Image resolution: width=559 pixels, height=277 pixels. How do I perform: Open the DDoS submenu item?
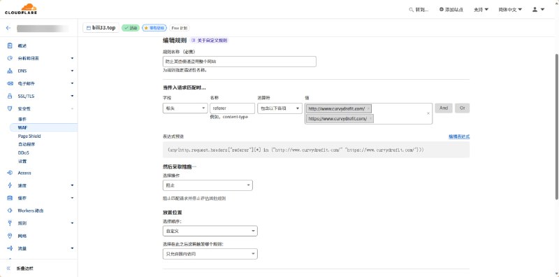(x=24, y=152)
